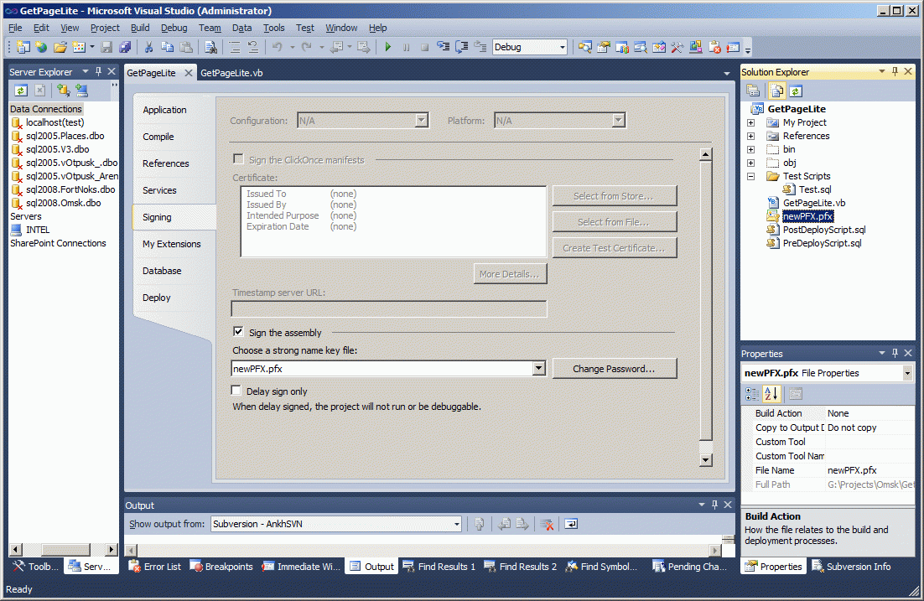Open the Debug menu

click(174, 28)
